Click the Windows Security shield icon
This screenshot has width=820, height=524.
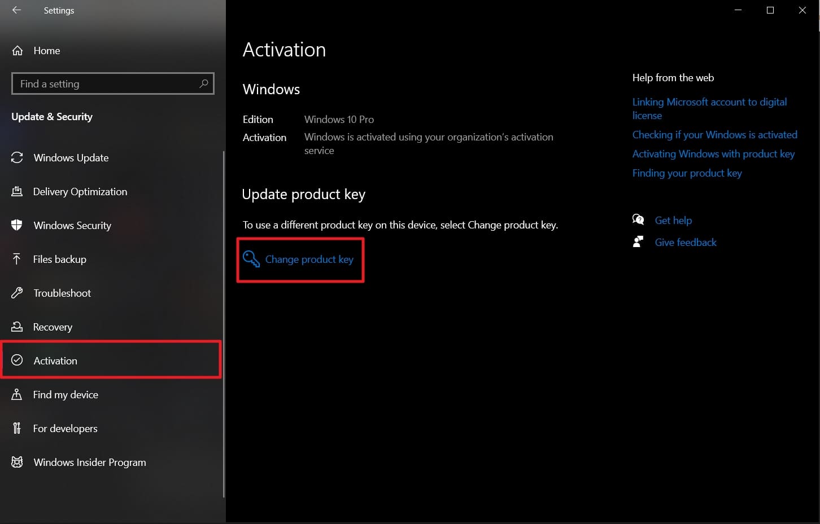pyautogui.click(x=17, y=225)
